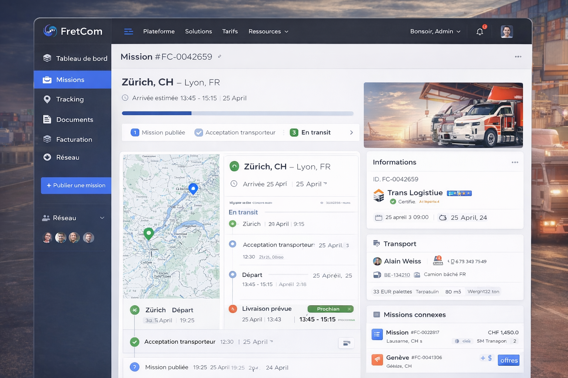The width and height of the screenshot is (568, 378).
Task: Click the blue map location pin
Action: 193,188
